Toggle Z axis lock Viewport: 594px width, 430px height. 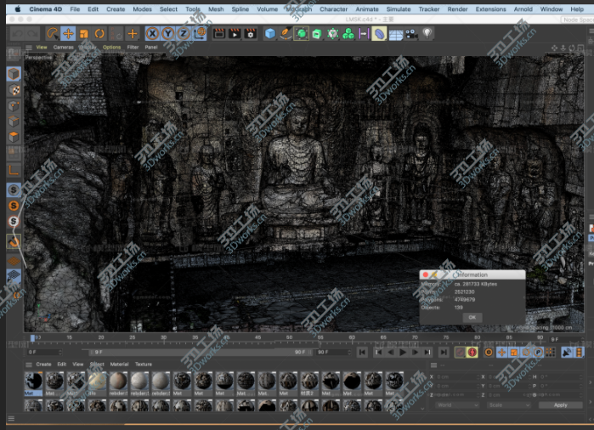click(x=184, y=34)
